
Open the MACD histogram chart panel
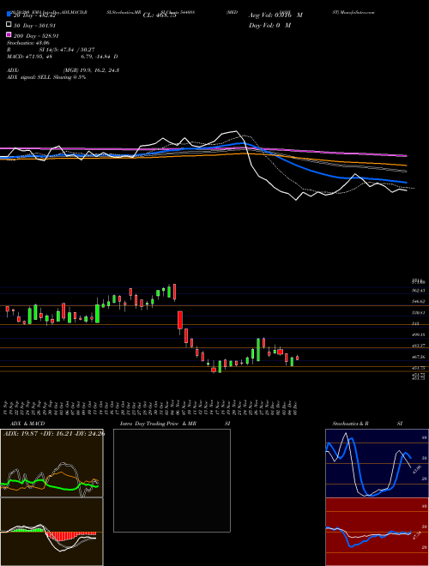(x=51, y=532)
